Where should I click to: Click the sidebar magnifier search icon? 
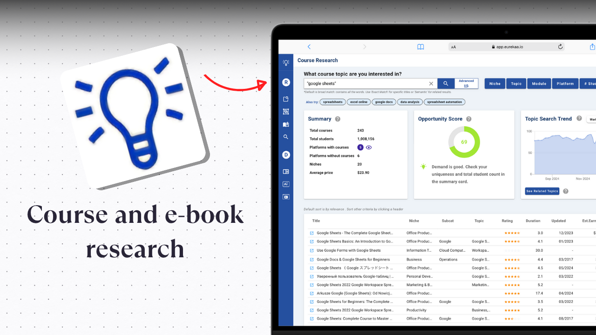(x=286, y=137)
